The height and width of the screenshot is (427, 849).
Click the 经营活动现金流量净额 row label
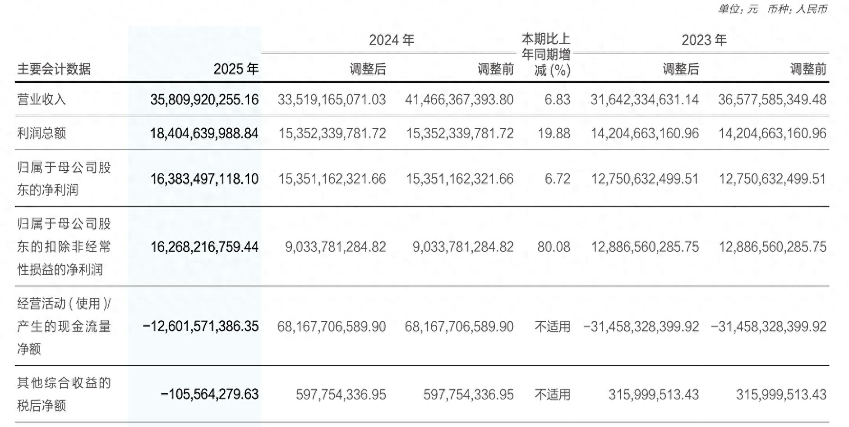coord(64,326)
